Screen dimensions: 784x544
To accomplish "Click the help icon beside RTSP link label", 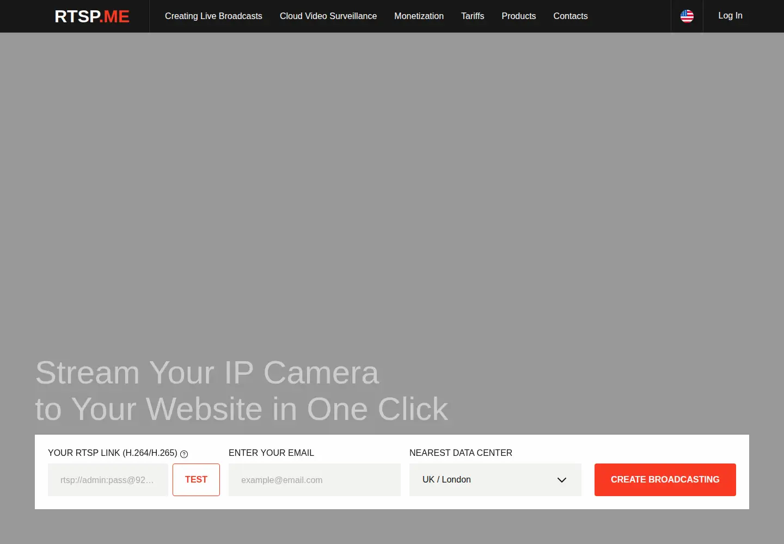I will pos(184,454).
